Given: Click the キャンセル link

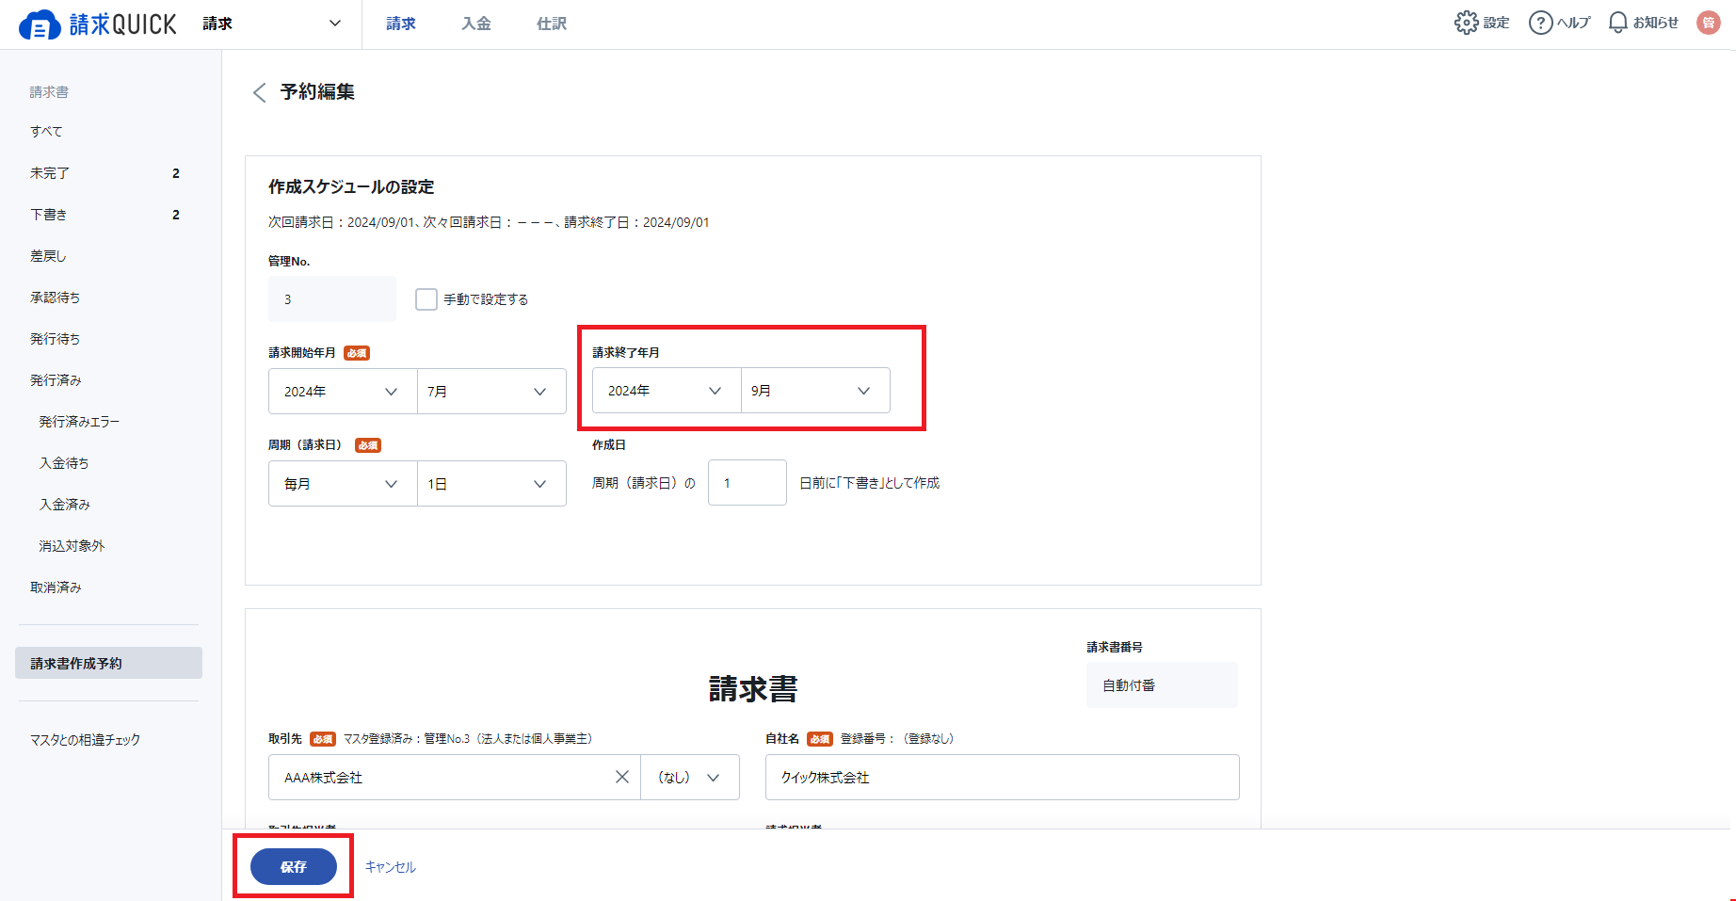Looking at the screenshot, I should coord(390,867).
